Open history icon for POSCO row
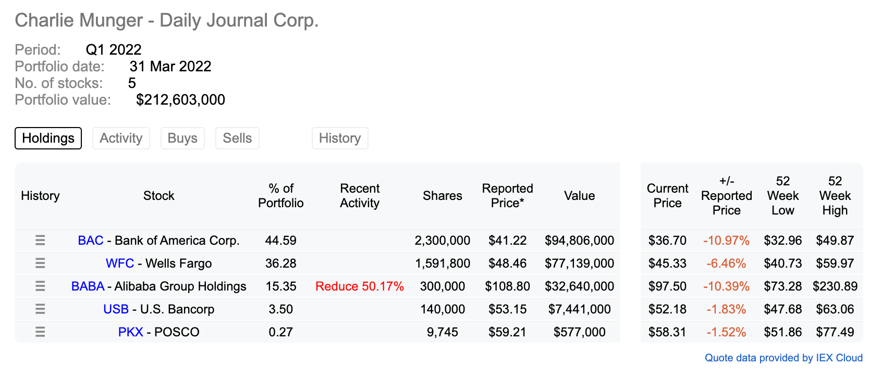The width and height of the screenshot is (882, 378). (x=40, y=332)
